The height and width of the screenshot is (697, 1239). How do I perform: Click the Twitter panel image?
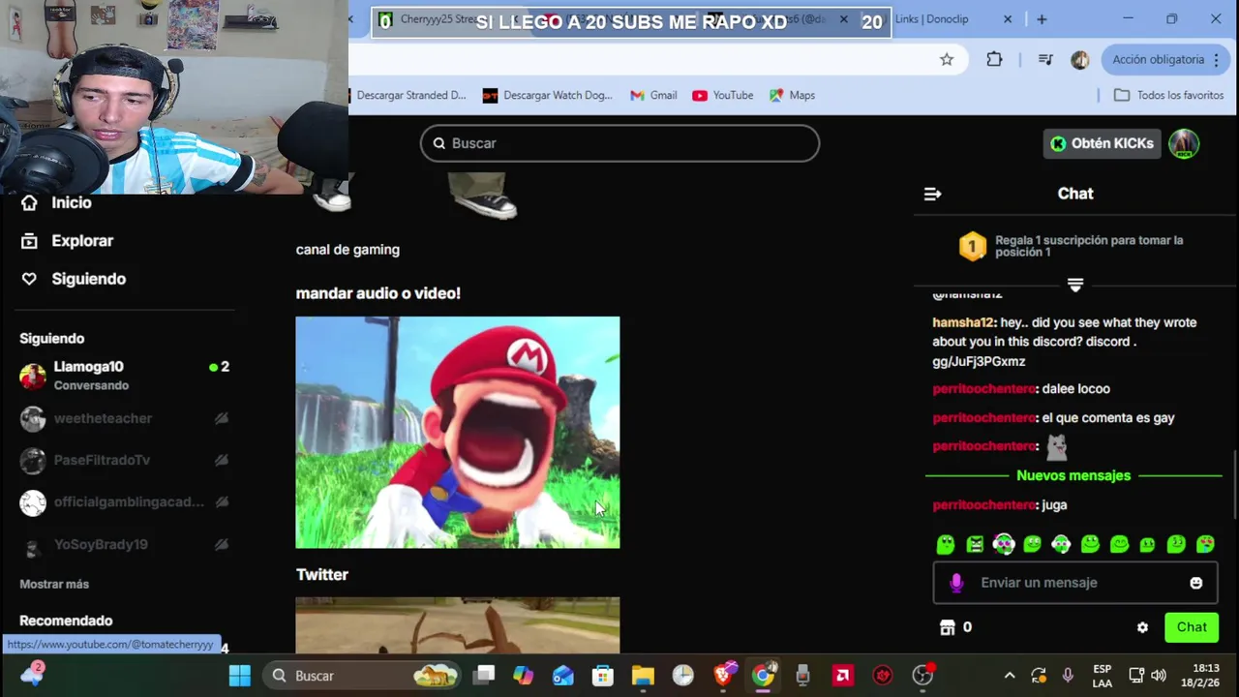pyautogui.click(x=458, y=625)
